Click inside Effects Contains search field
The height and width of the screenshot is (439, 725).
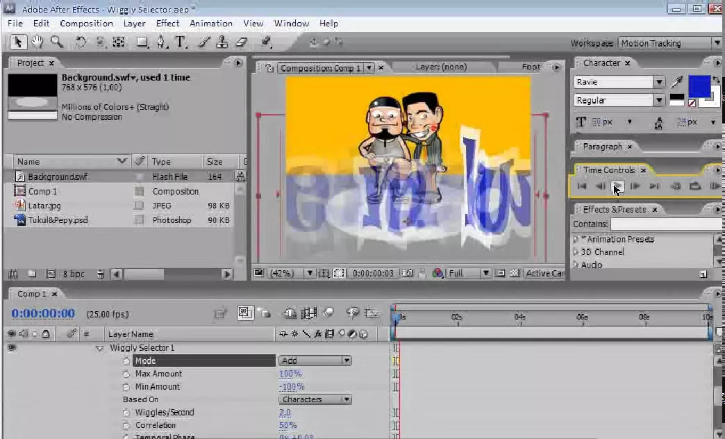pos(667,224)
